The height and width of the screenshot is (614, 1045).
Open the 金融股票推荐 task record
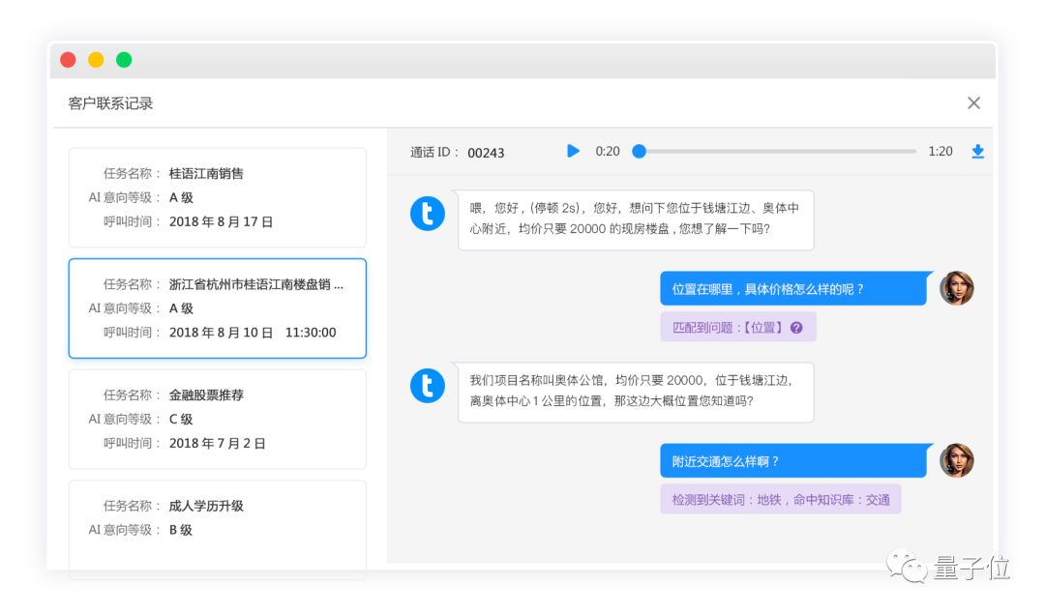click(x=218, y=419)
